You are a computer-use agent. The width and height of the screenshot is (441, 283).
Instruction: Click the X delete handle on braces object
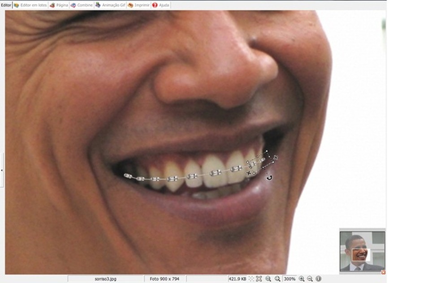point(249,173)
